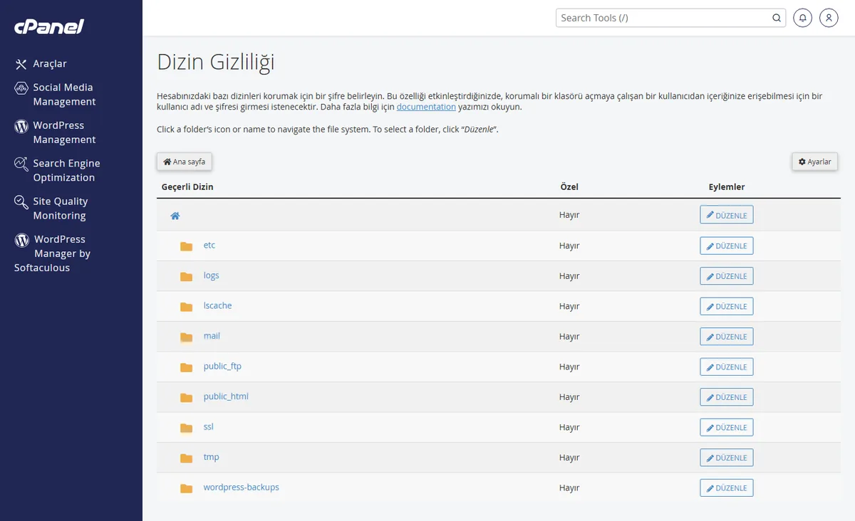Click Düzenle for the ssl folder
This screenshot has height=521, width=855.
(x=727, y=427)
